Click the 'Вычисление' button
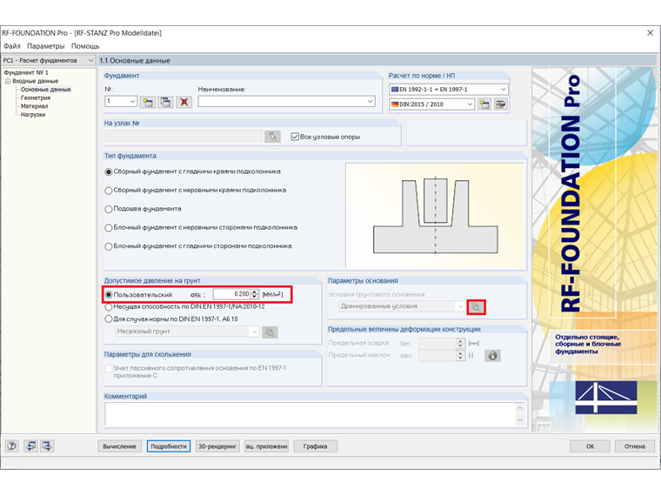Image resolution: width=661 pixels, height=496 pixels. (119, 446)
